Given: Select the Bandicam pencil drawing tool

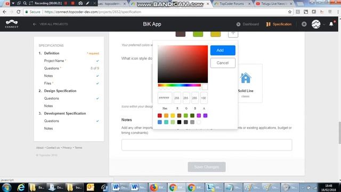Looking at the screenshot, I should coord(87,3).
